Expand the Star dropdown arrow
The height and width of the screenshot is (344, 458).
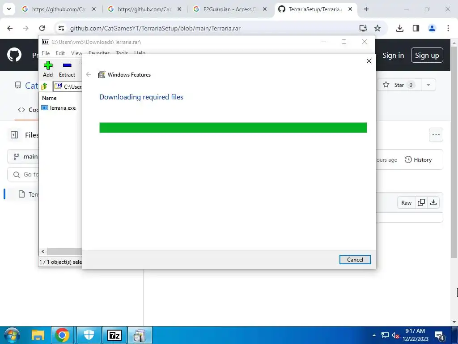point(428,85)
